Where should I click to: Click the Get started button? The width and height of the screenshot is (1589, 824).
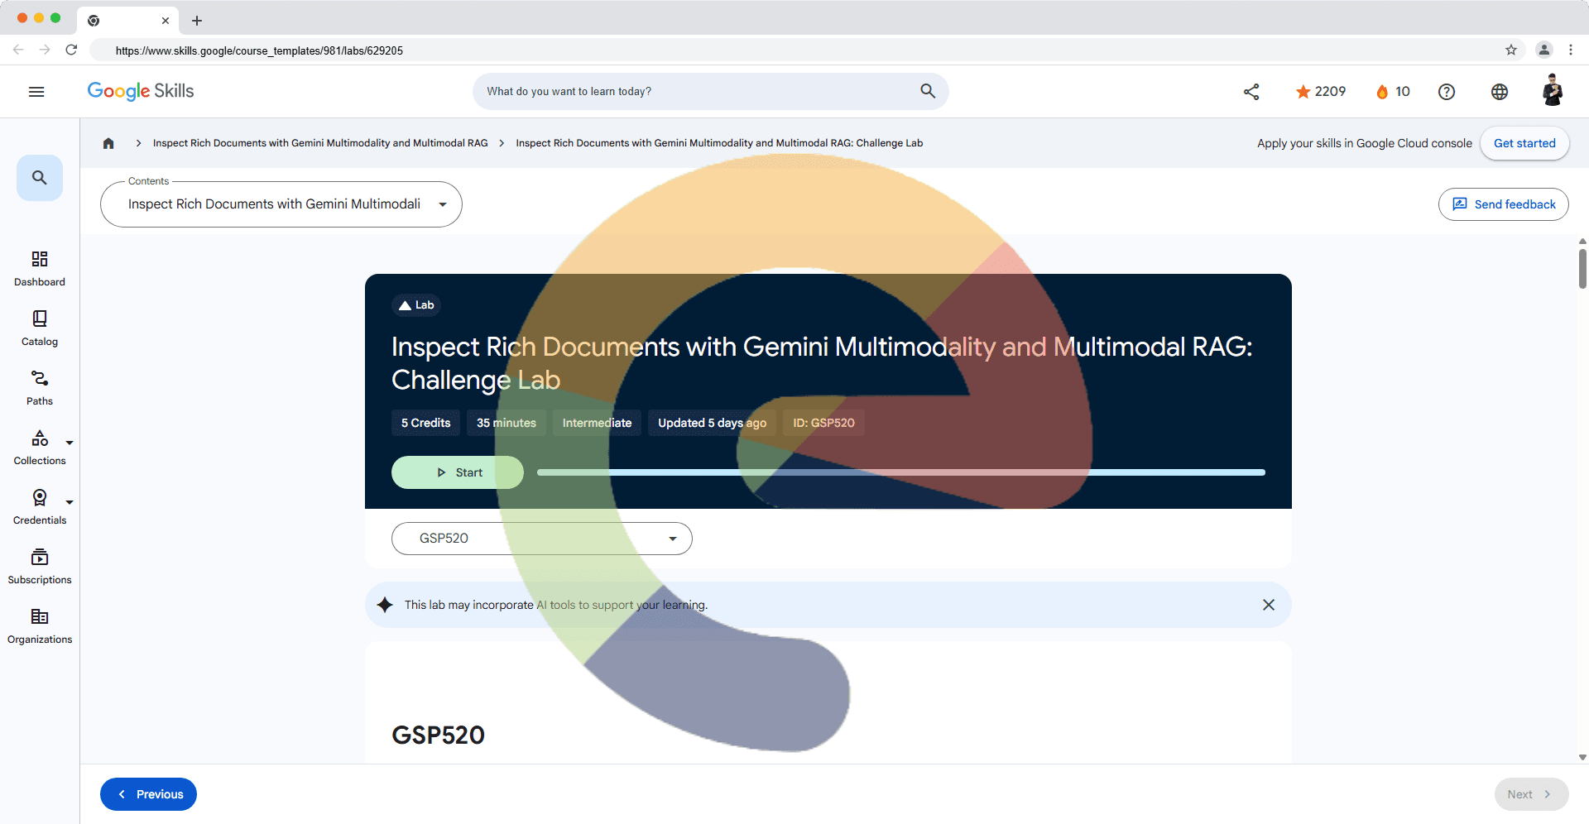(1524, 143)
